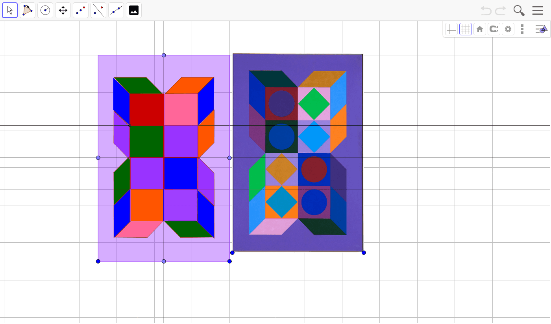Image resolution: width=551 pixels, height=324 pixels.
Task: Open point capturing magnet options
Action: click(x=494, y=29)
